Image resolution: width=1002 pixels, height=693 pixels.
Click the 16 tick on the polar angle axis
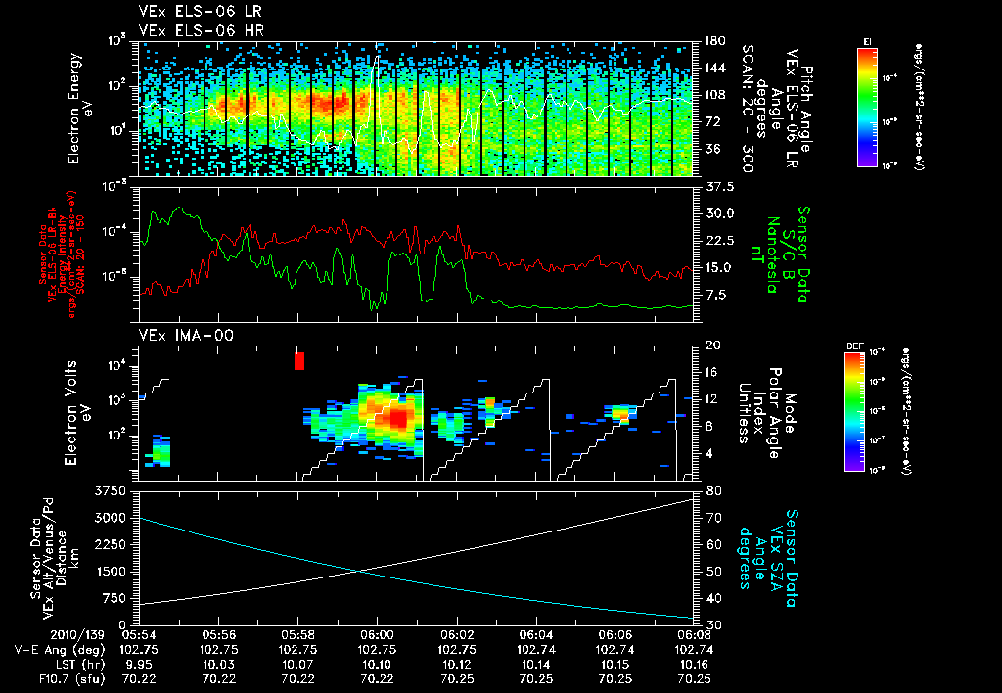pos(713,372)
